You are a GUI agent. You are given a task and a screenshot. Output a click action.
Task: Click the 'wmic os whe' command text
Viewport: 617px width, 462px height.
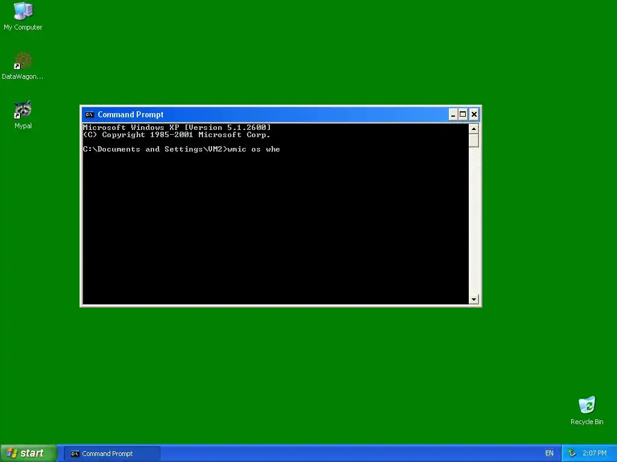point(254,149)
